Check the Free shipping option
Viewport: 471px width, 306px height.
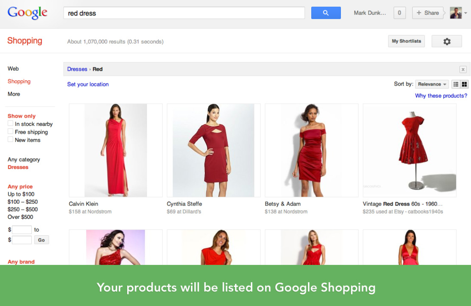[10, 132]
